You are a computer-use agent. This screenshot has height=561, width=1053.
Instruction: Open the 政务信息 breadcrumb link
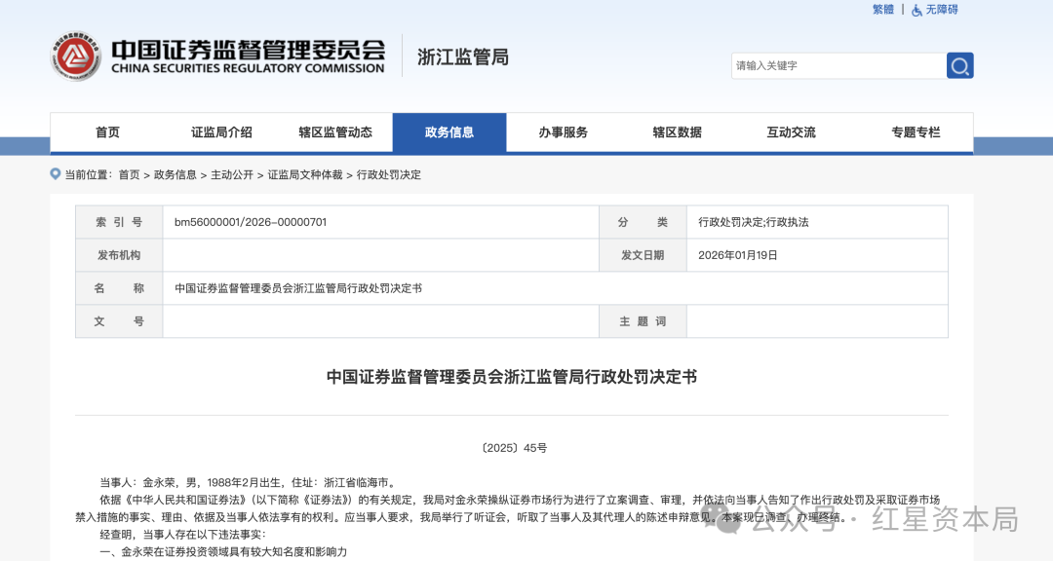[174, 176]
